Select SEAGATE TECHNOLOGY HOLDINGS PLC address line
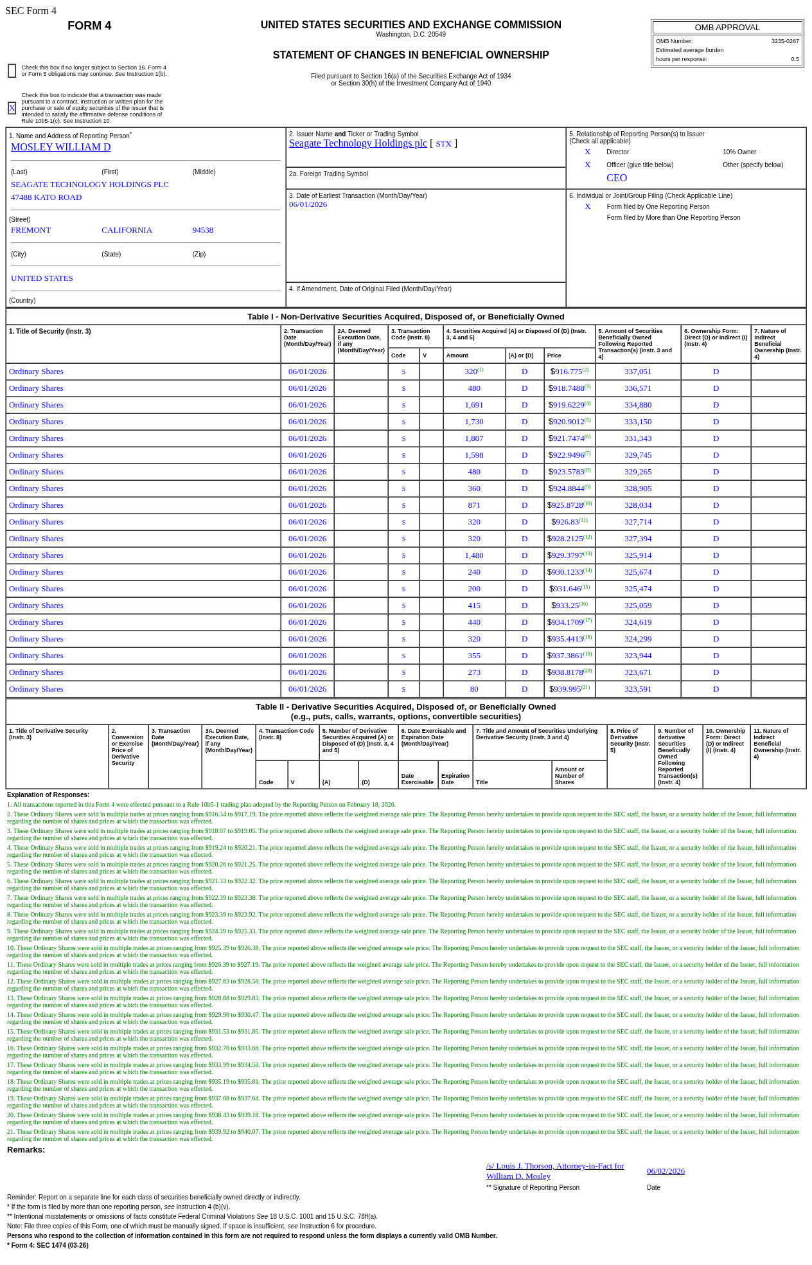This screenshot has height=1265, width=812. [x=90, y=184]
